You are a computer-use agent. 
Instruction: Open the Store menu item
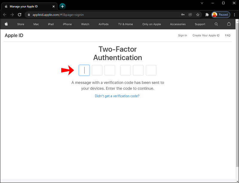[x=21, y=24]
